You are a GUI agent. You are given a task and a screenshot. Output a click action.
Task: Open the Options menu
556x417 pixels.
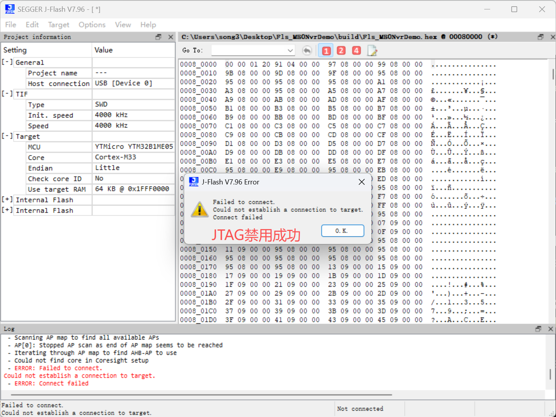pyautogui.click(x=92, y=25)
